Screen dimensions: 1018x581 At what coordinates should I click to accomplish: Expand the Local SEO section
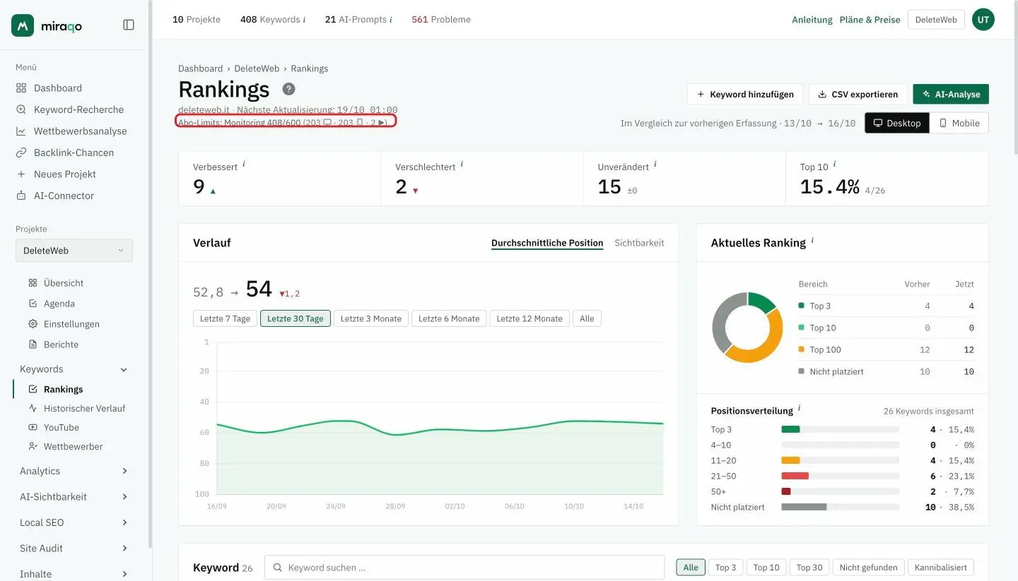coord(124,522)
